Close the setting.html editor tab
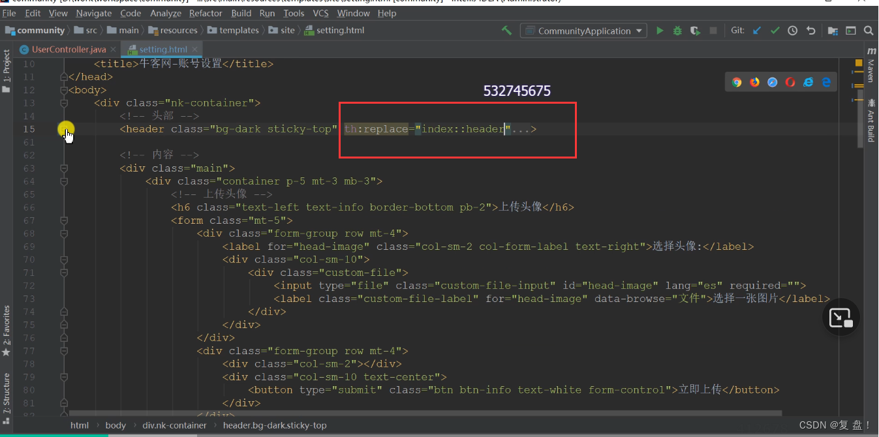Viewport: 879px width, 437px height. tap(194, 50)
